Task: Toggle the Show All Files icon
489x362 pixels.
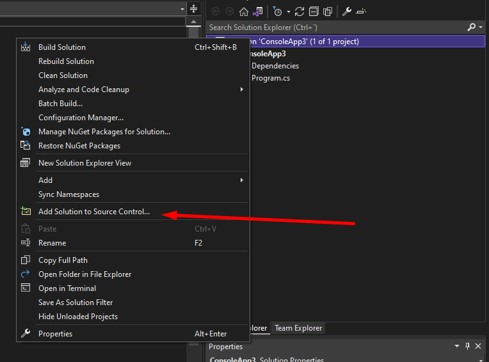Action: click(x=328, y=12)
